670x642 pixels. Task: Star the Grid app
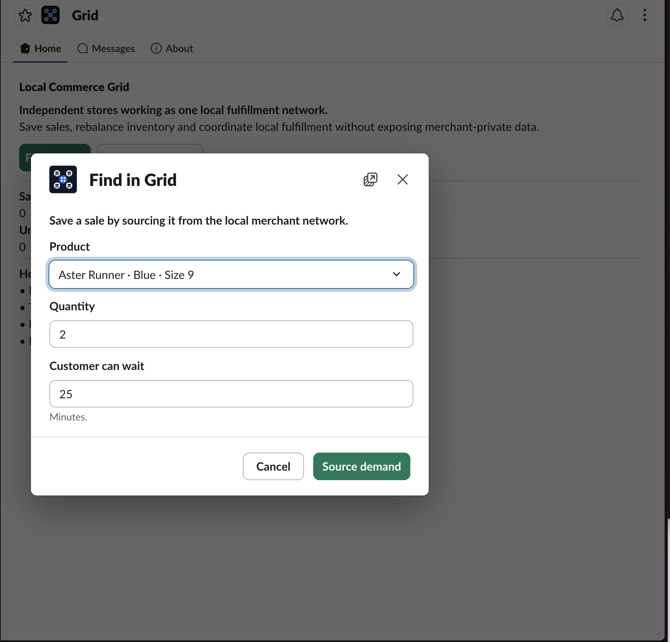pos(25,15)
